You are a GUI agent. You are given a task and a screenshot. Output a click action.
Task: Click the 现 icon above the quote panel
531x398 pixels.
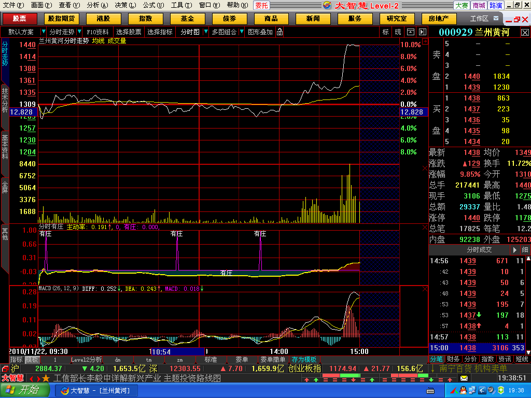pyautogui.click(x=398, y=32)
